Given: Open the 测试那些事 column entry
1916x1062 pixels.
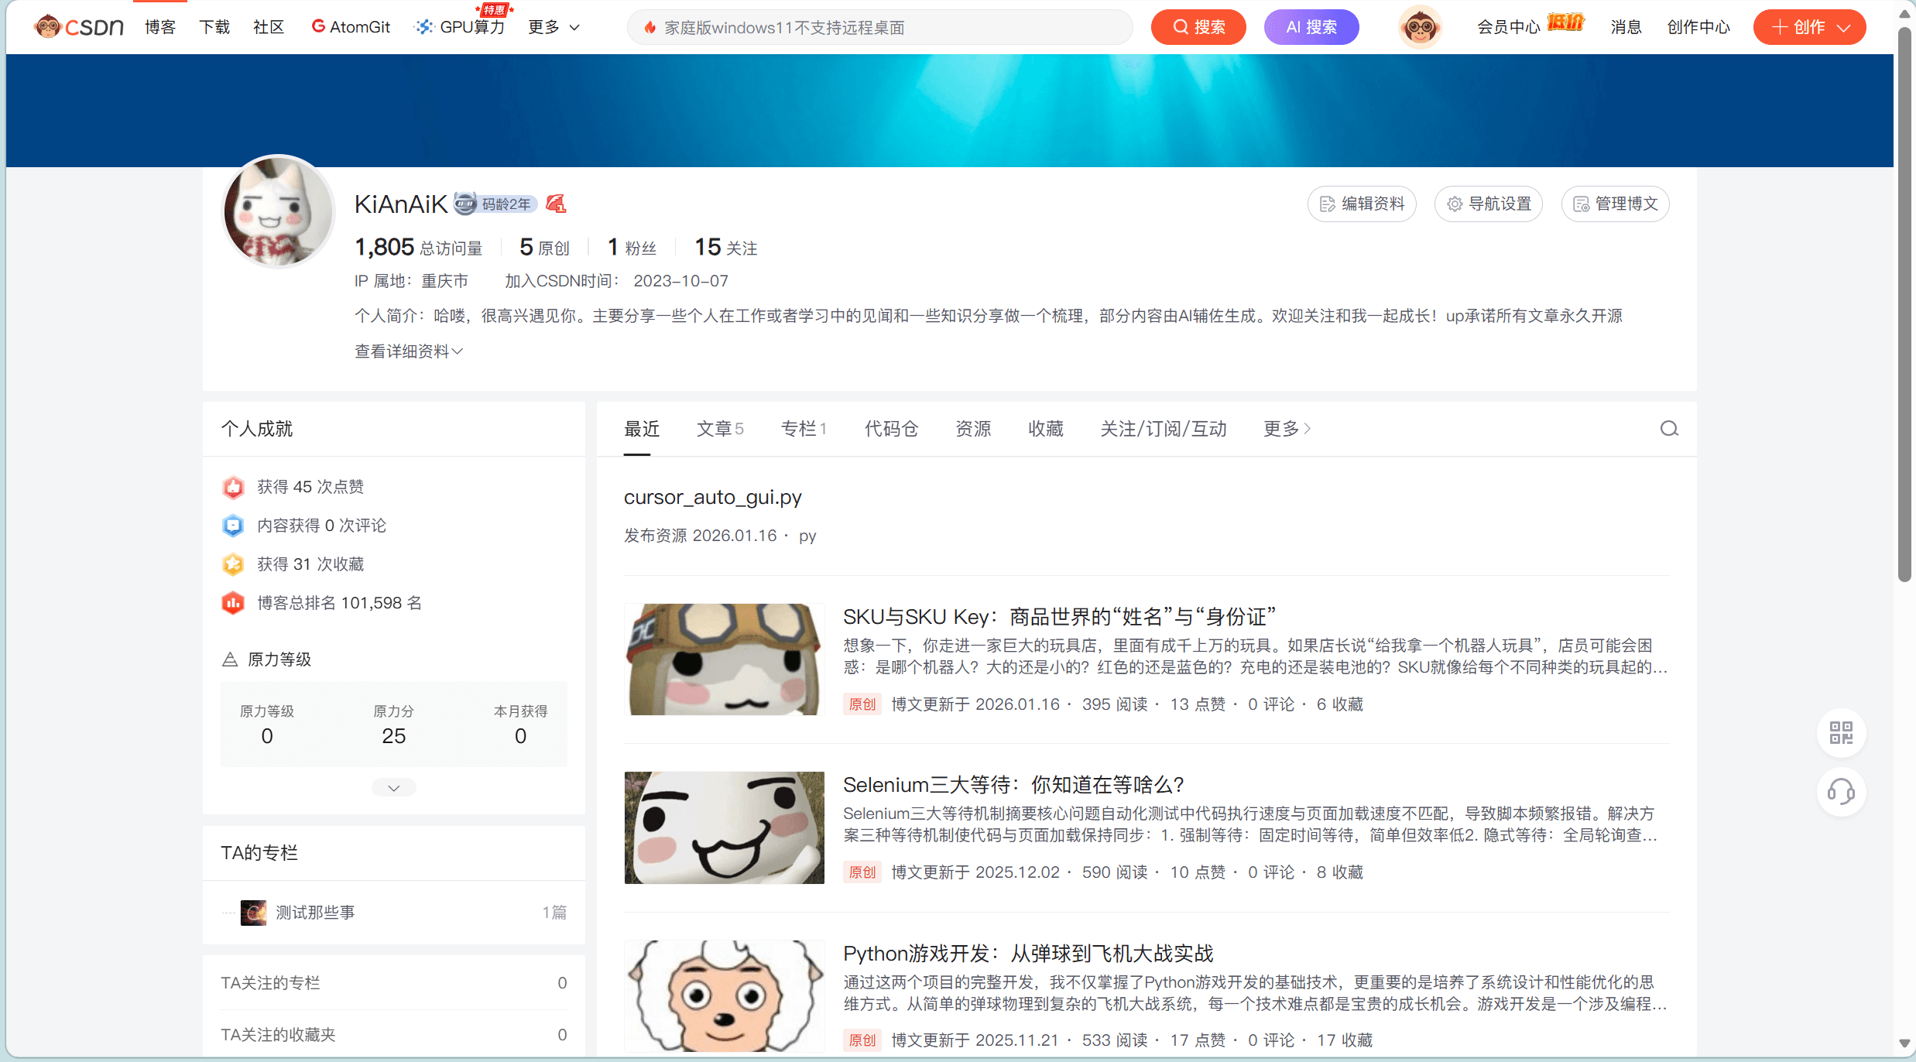Looking at the screenshot, I should tap(394, 913).
